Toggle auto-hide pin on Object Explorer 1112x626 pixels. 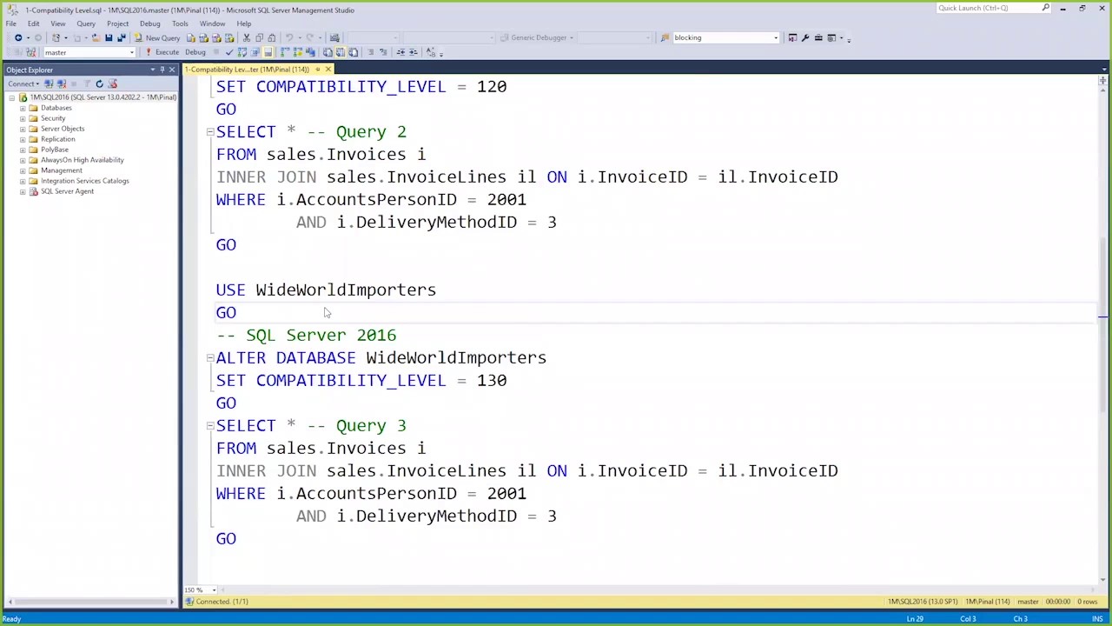click(x=162, y=70)
